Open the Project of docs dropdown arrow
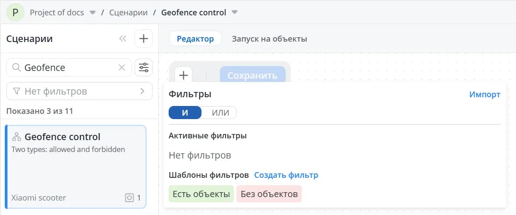This screenshot has height=215, width=516. (x=93, y=13)
